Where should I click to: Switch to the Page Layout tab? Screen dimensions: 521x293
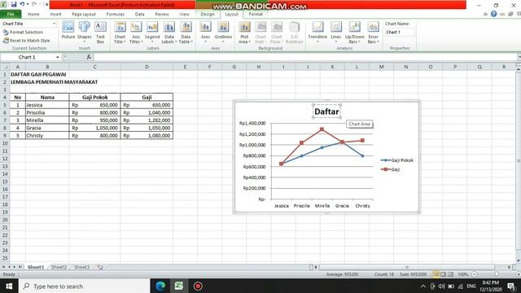click(x=84, y=15)
